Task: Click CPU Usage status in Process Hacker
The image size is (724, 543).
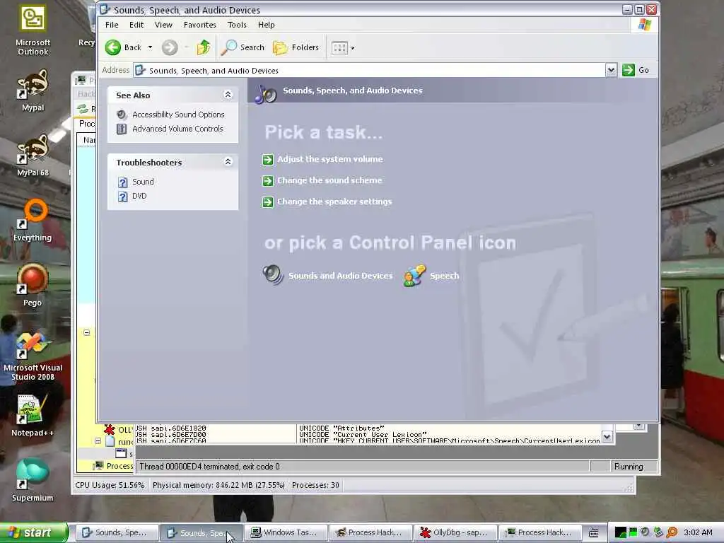Action: point(110,485)
